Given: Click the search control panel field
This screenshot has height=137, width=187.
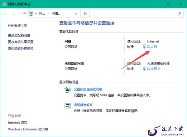Looking at the screenshot, I should click(x=138, y=14).
